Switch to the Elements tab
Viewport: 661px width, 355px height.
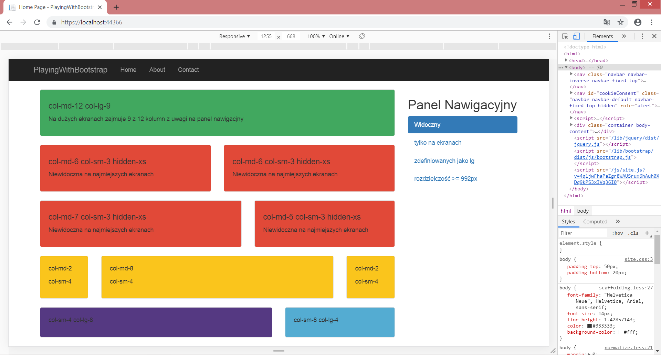602,36
